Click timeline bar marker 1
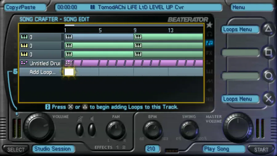The image size is (277, 156). 65,30
